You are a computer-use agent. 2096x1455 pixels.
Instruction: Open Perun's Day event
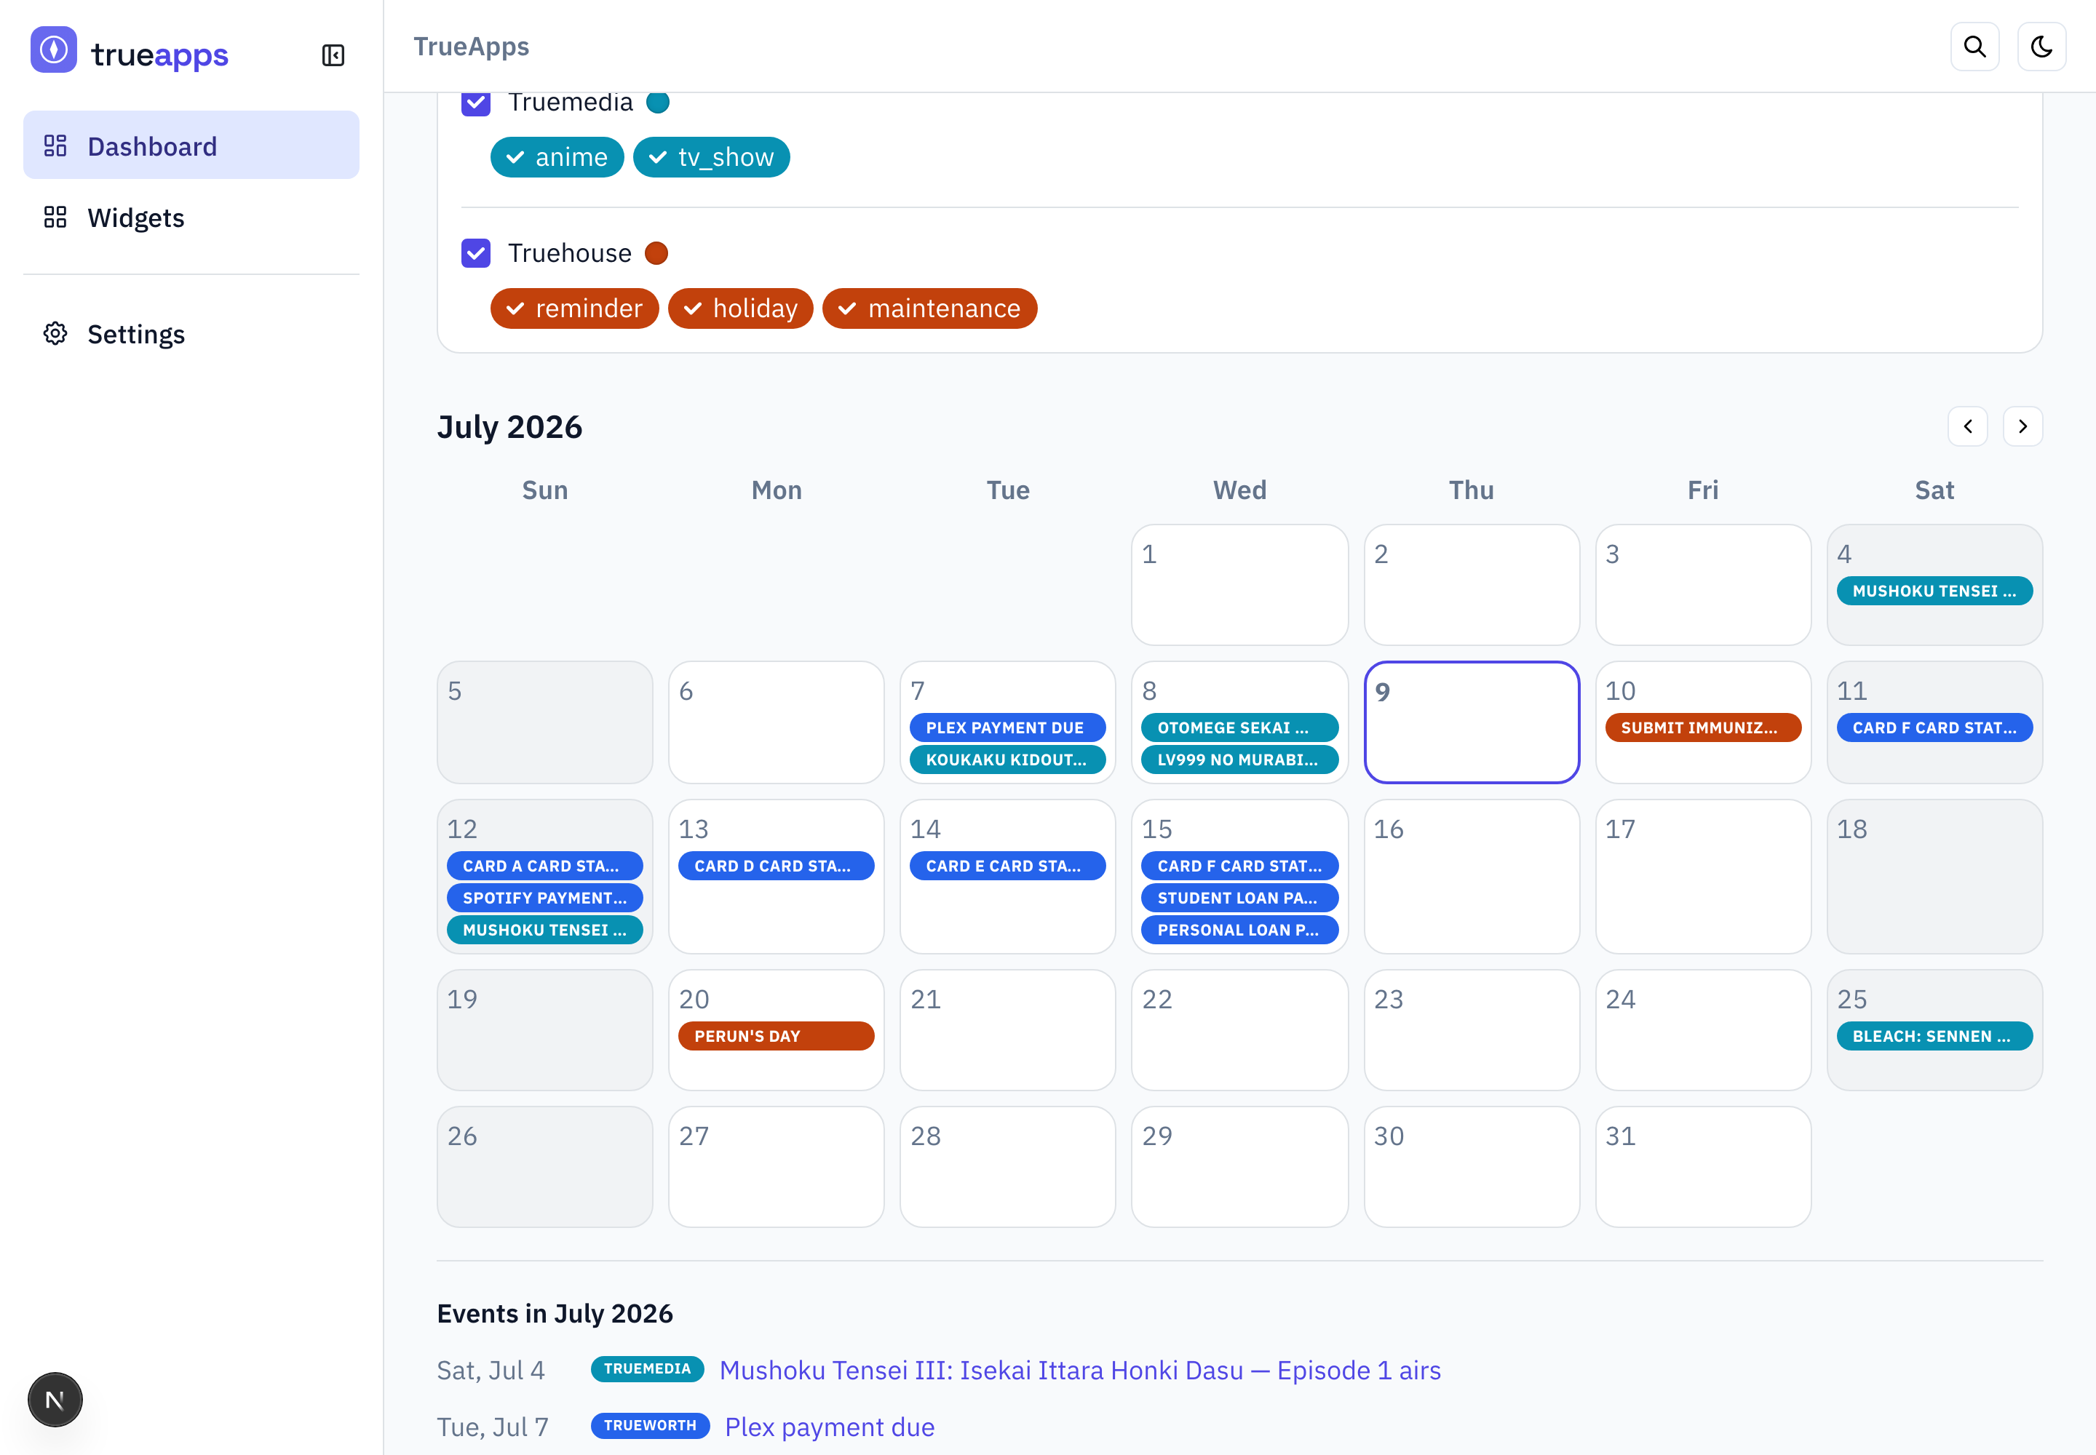(x=777, y=1036)
